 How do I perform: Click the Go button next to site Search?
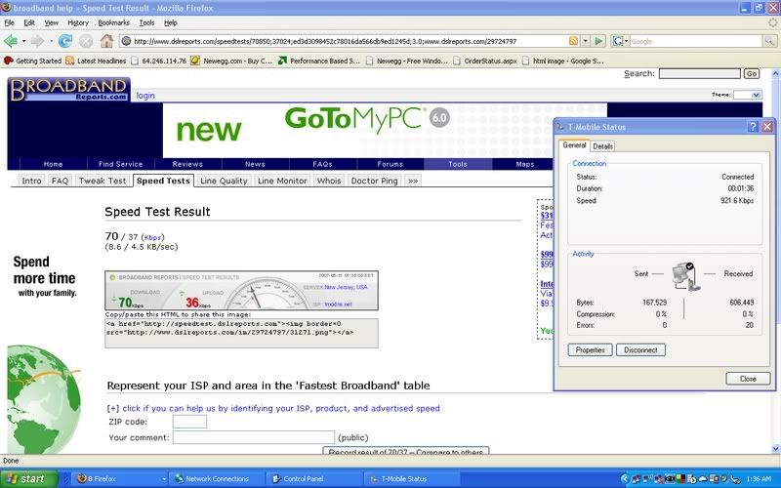tap(752, 74)
